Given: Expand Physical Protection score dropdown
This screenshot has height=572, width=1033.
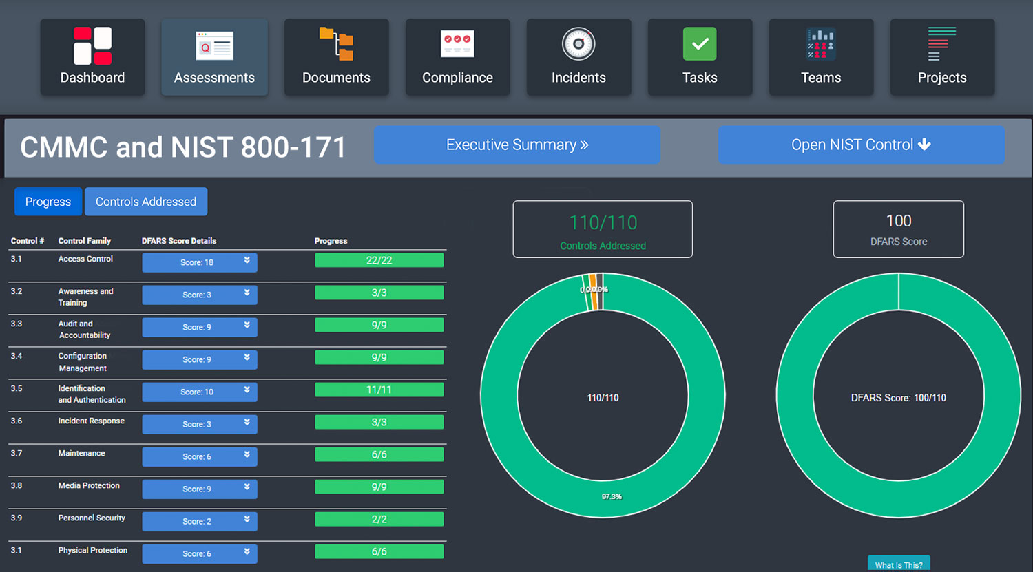Looking at the screenshot, I should click(200, 553).
